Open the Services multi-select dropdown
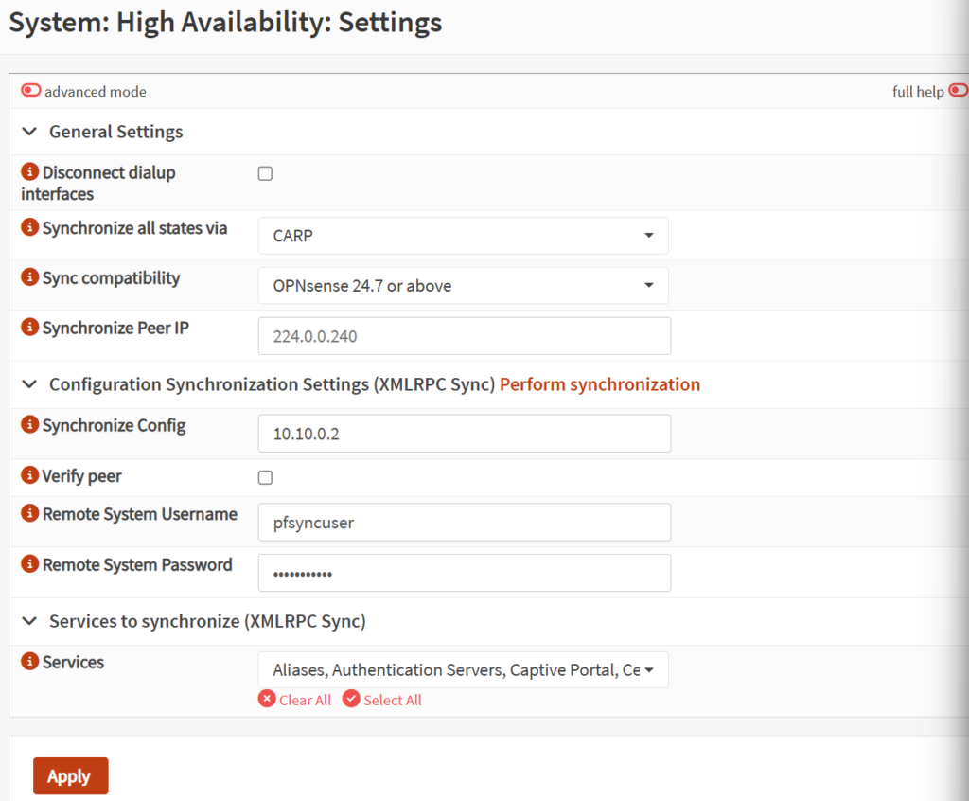The height and width of the screenshot is (801, 969). click(463, 670)
